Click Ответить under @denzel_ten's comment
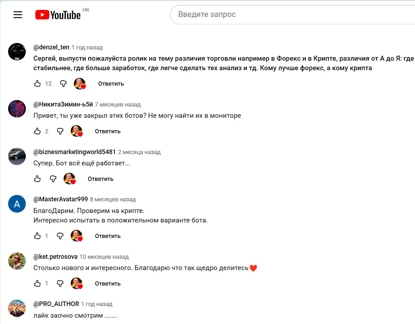 coord(111,84)
